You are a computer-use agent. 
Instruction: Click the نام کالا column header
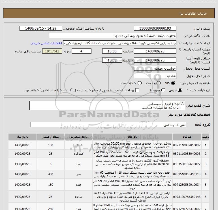pos(132,137)
